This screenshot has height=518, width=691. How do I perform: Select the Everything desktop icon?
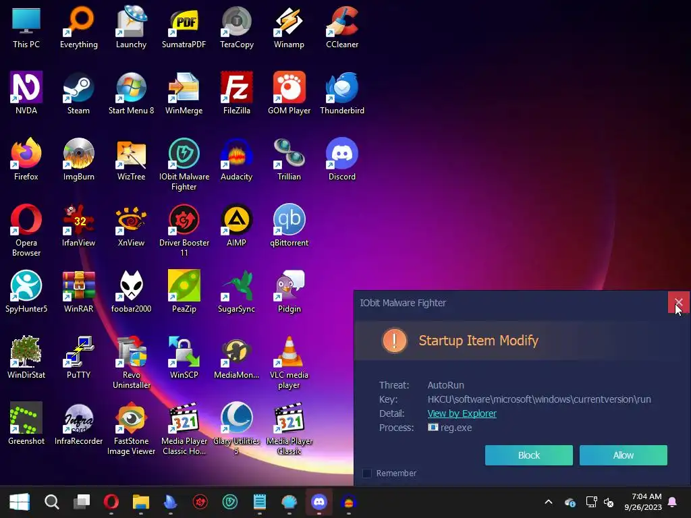[x=79, y=27]
